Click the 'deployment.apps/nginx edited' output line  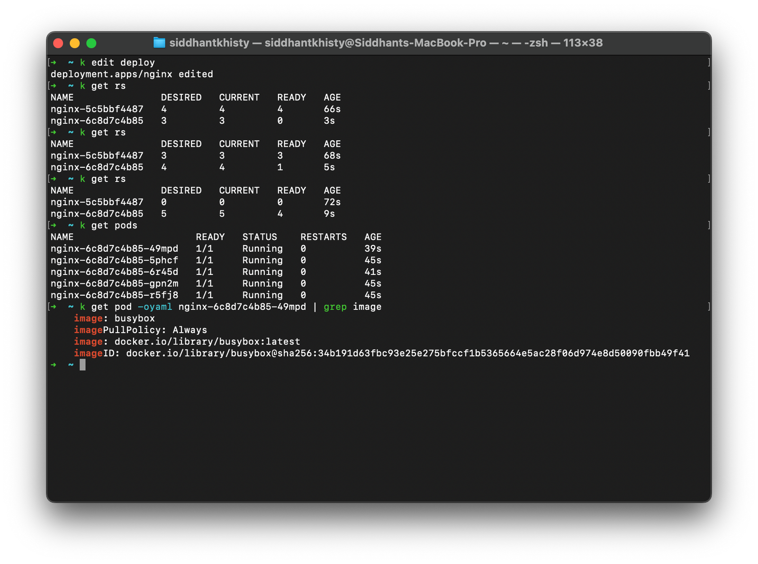(x=132, y=74)
